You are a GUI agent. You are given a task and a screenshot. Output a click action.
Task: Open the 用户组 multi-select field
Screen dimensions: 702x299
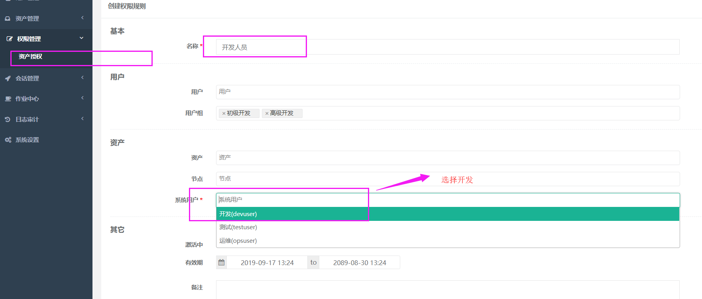coord(448,113)
